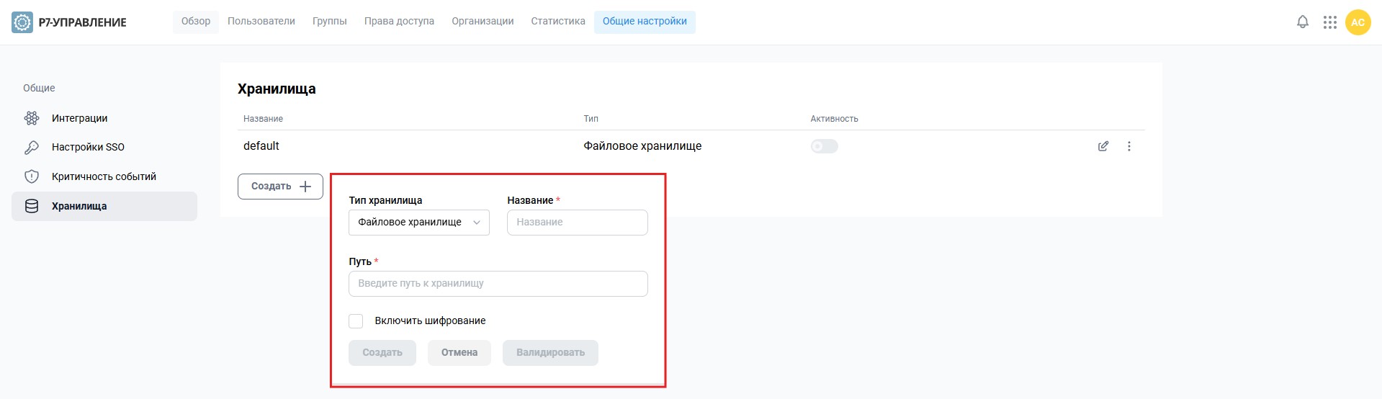Click the Файловое хранилище type cell
Screen dimensions: 1382x399
point(642,146)
